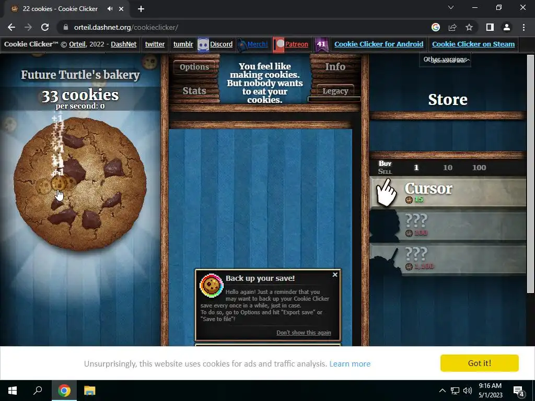Set buy amount to 10
This screenshot has width=535, height=401.
click(x=448, y=168)
